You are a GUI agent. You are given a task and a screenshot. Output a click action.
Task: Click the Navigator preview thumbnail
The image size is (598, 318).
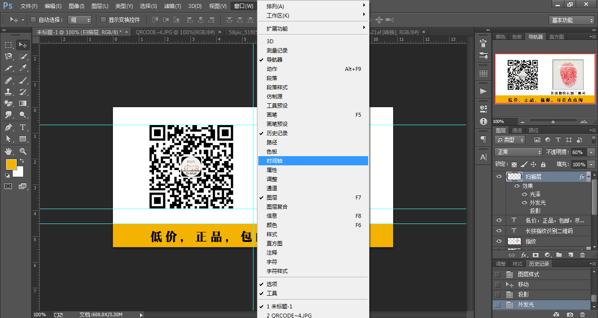point(545,78)
